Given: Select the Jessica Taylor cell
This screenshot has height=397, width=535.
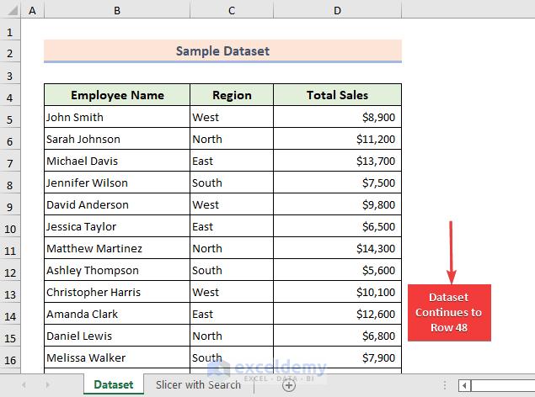Looking at the screenshot, I should tap(117, 226).
